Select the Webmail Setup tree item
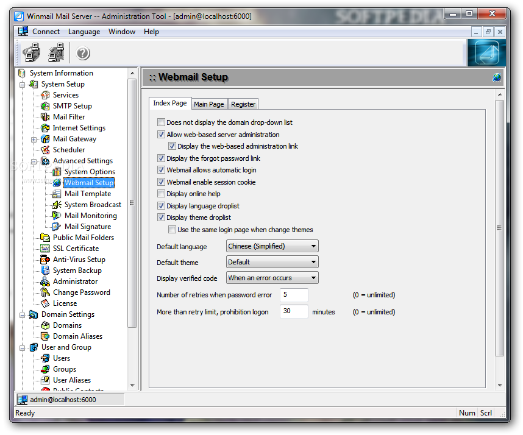 pos(89,183)
